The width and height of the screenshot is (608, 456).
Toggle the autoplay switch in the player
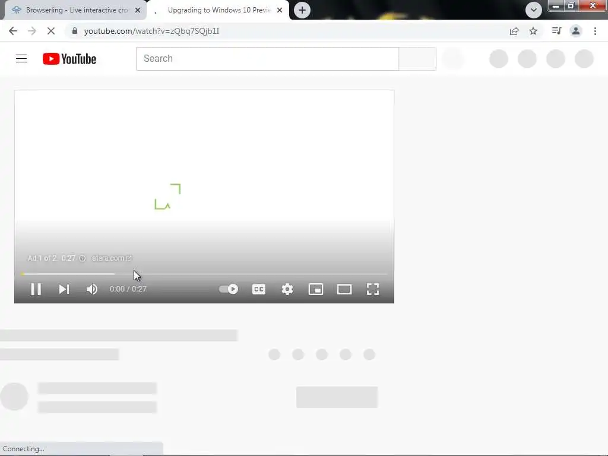229,289
